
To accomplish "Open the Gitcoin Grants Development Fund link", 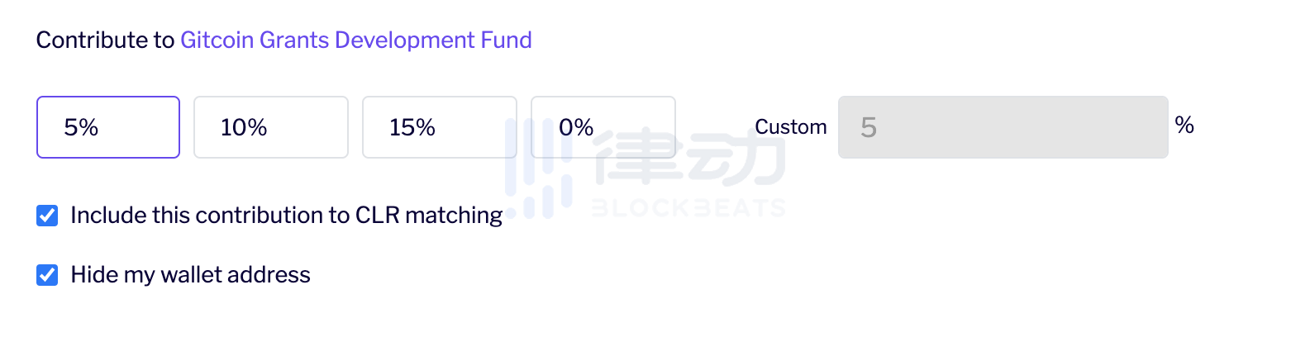I will click(x=356, y=40).
